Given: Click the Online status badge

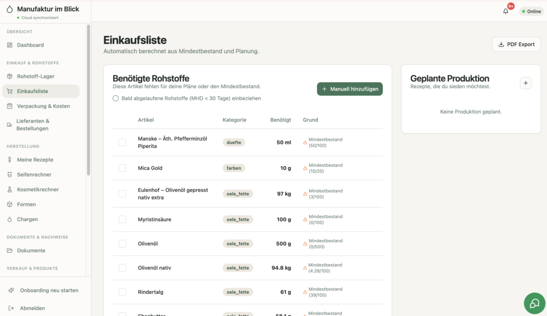Looking at the screenshot, I should point(532,12).
